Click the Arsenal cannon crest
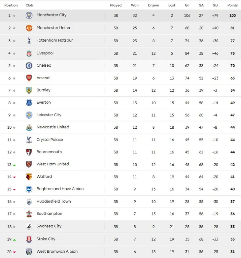 coord(29,78)
